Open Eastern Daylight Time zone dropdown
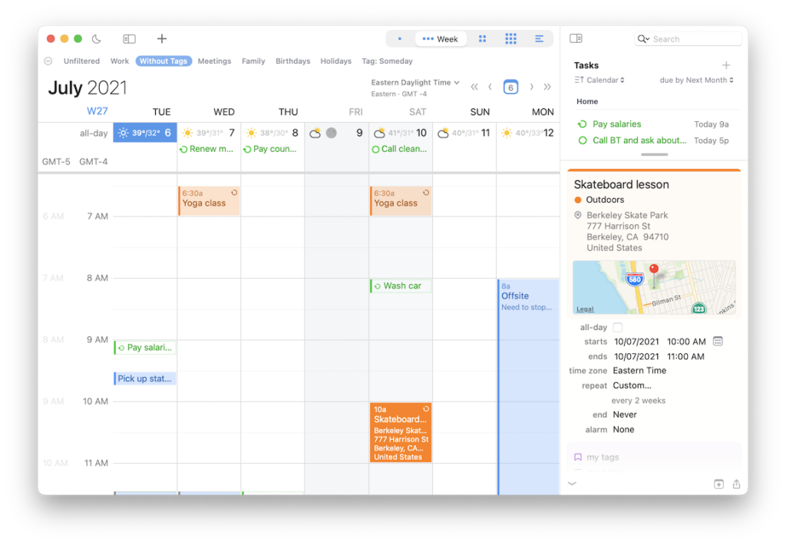 [415, 83]
